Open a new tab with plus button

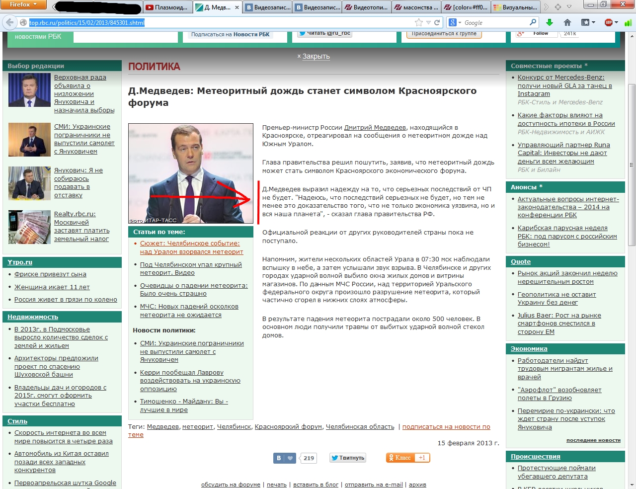tap(558, 7)
